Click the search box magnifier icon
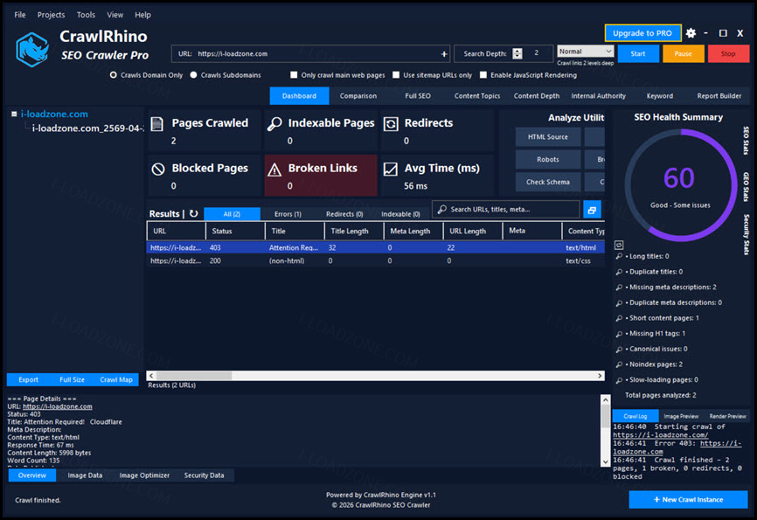The image size is (757, 520). [x=441, y=209]
